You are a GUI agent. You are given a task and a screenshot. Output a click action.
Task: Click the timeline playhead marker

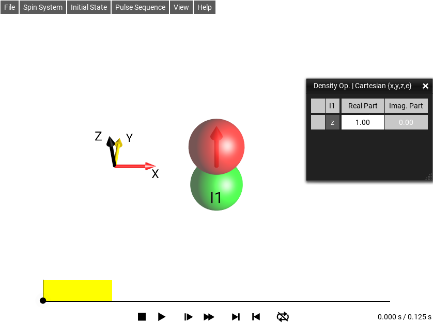[43, 300]
